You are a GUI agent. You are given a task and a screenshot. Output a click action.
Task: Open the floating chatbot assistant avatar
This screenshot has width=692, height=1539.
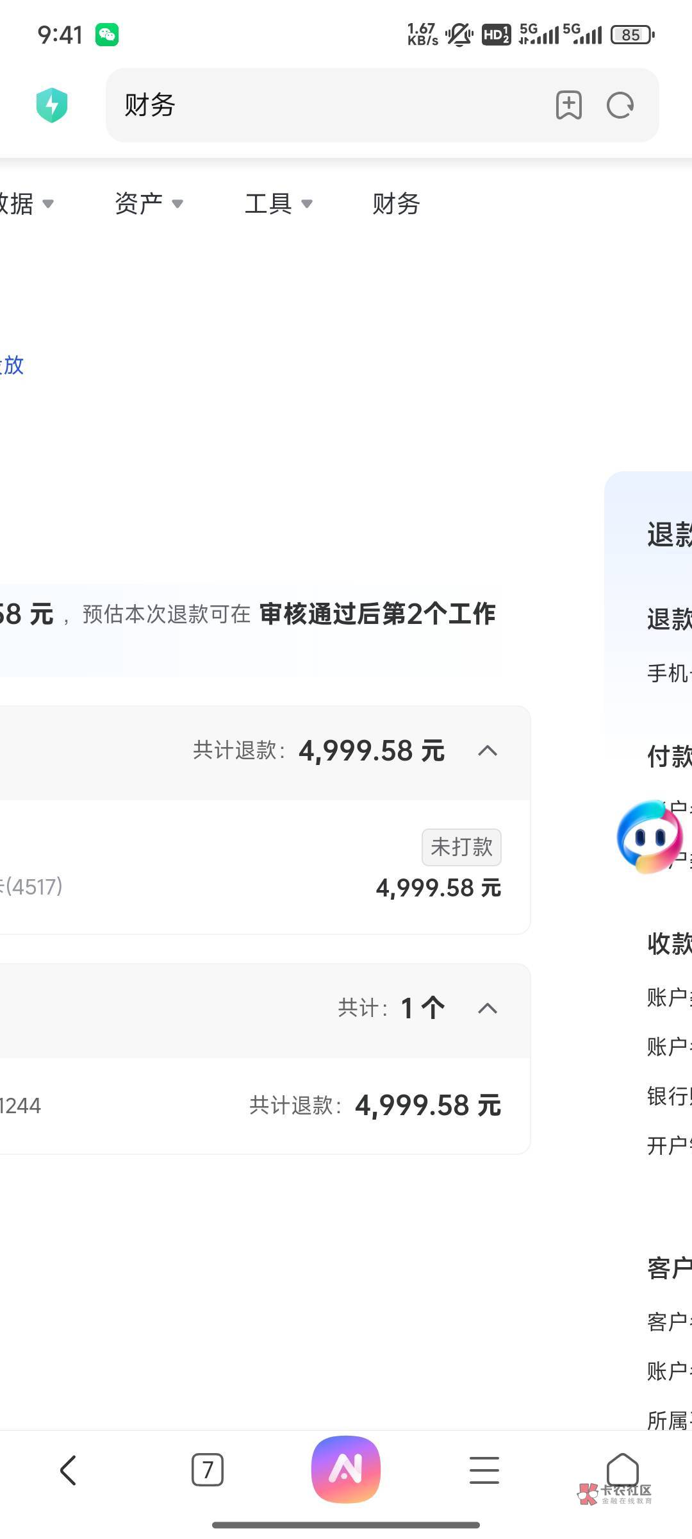pyautogui.click(x=650, y=836)
